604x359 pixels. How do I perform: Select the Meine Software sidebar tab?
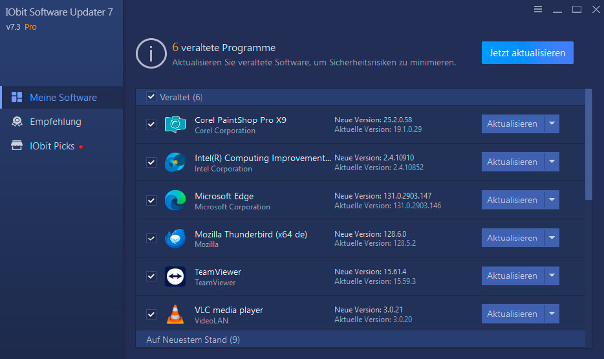point(61,97)
